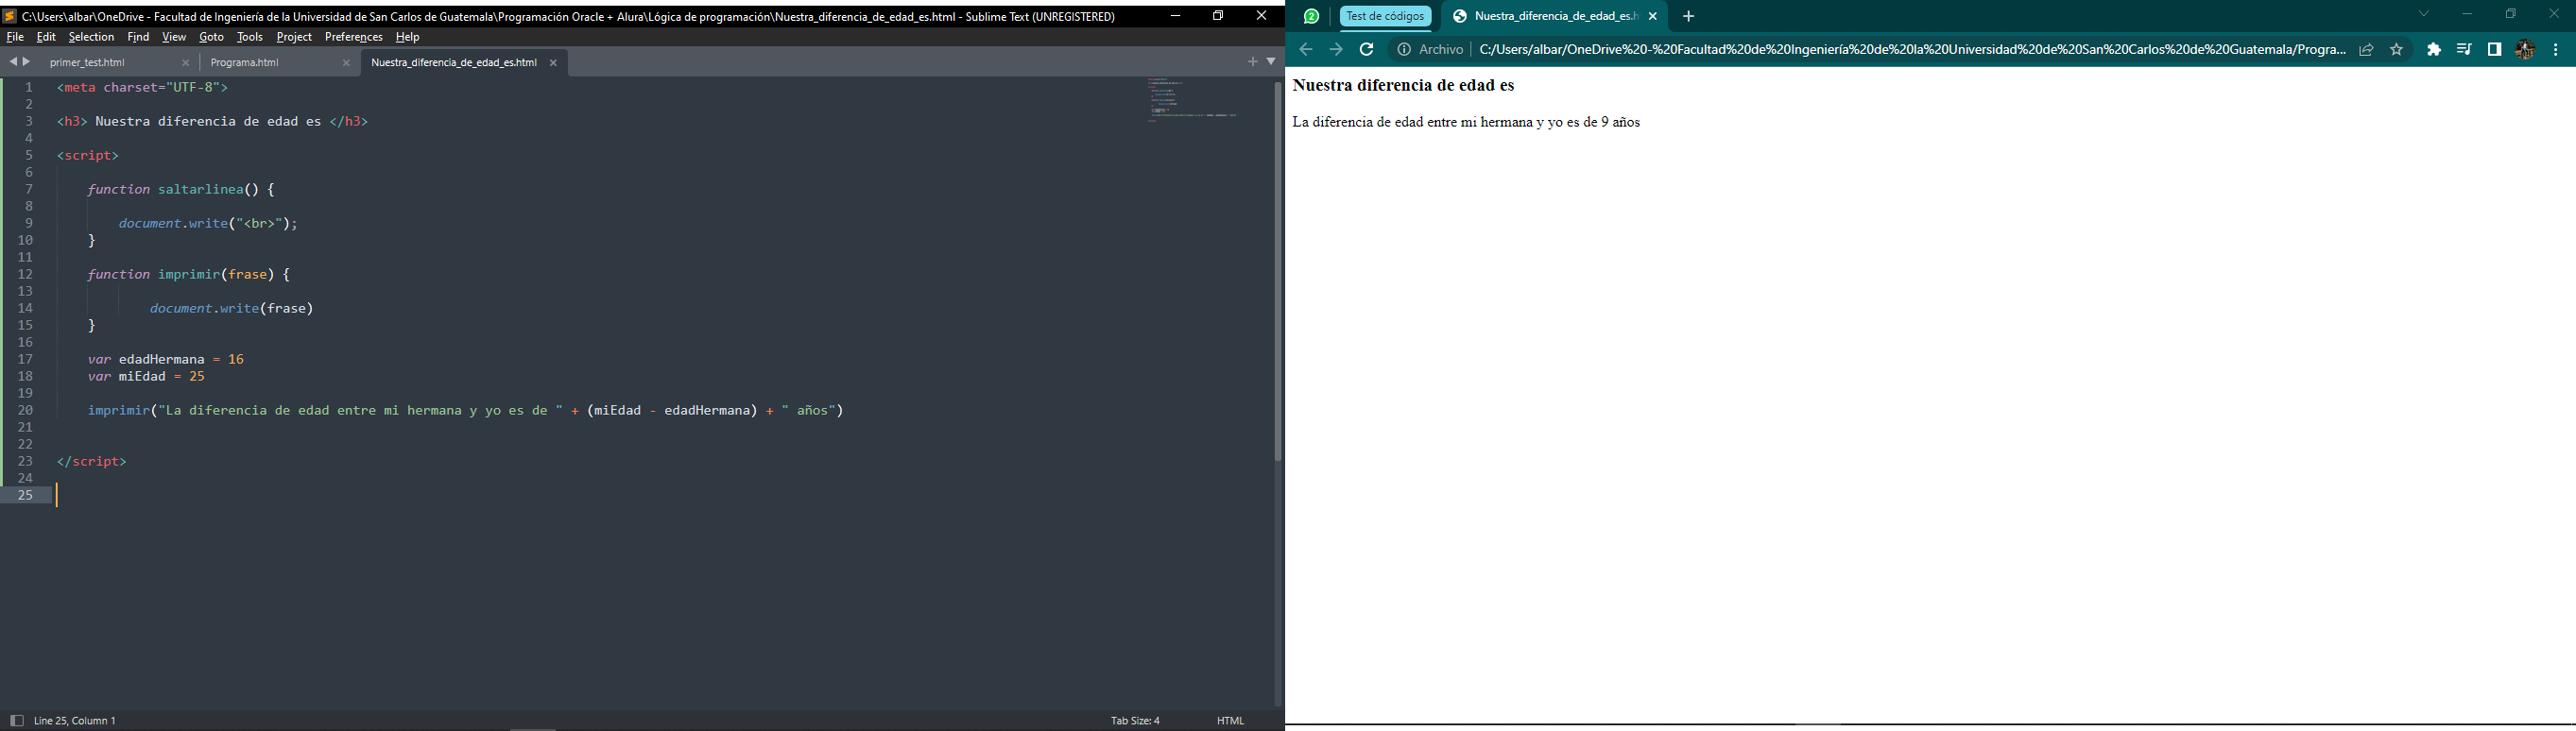
Task: Click the browser address bar URL
Action: (x=1912, y=49)
